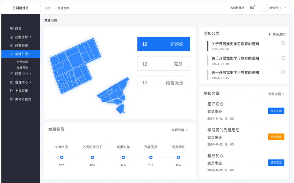Click the 预警处理 sidebar icon
This screenshot has height=183, width=294.
(12, 45)
